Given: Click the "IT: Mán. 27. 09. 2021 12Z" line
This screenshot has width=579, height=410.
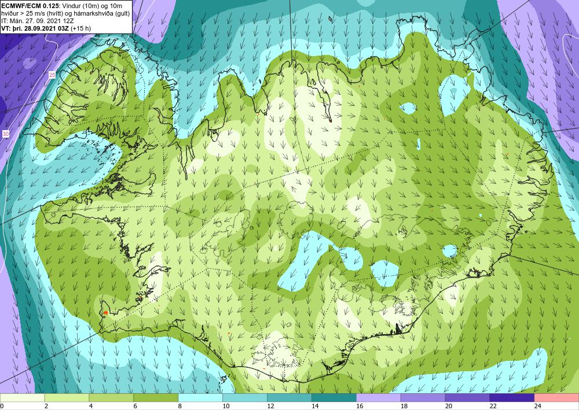Looking at the screenshot, I should [x=37, y=21].
